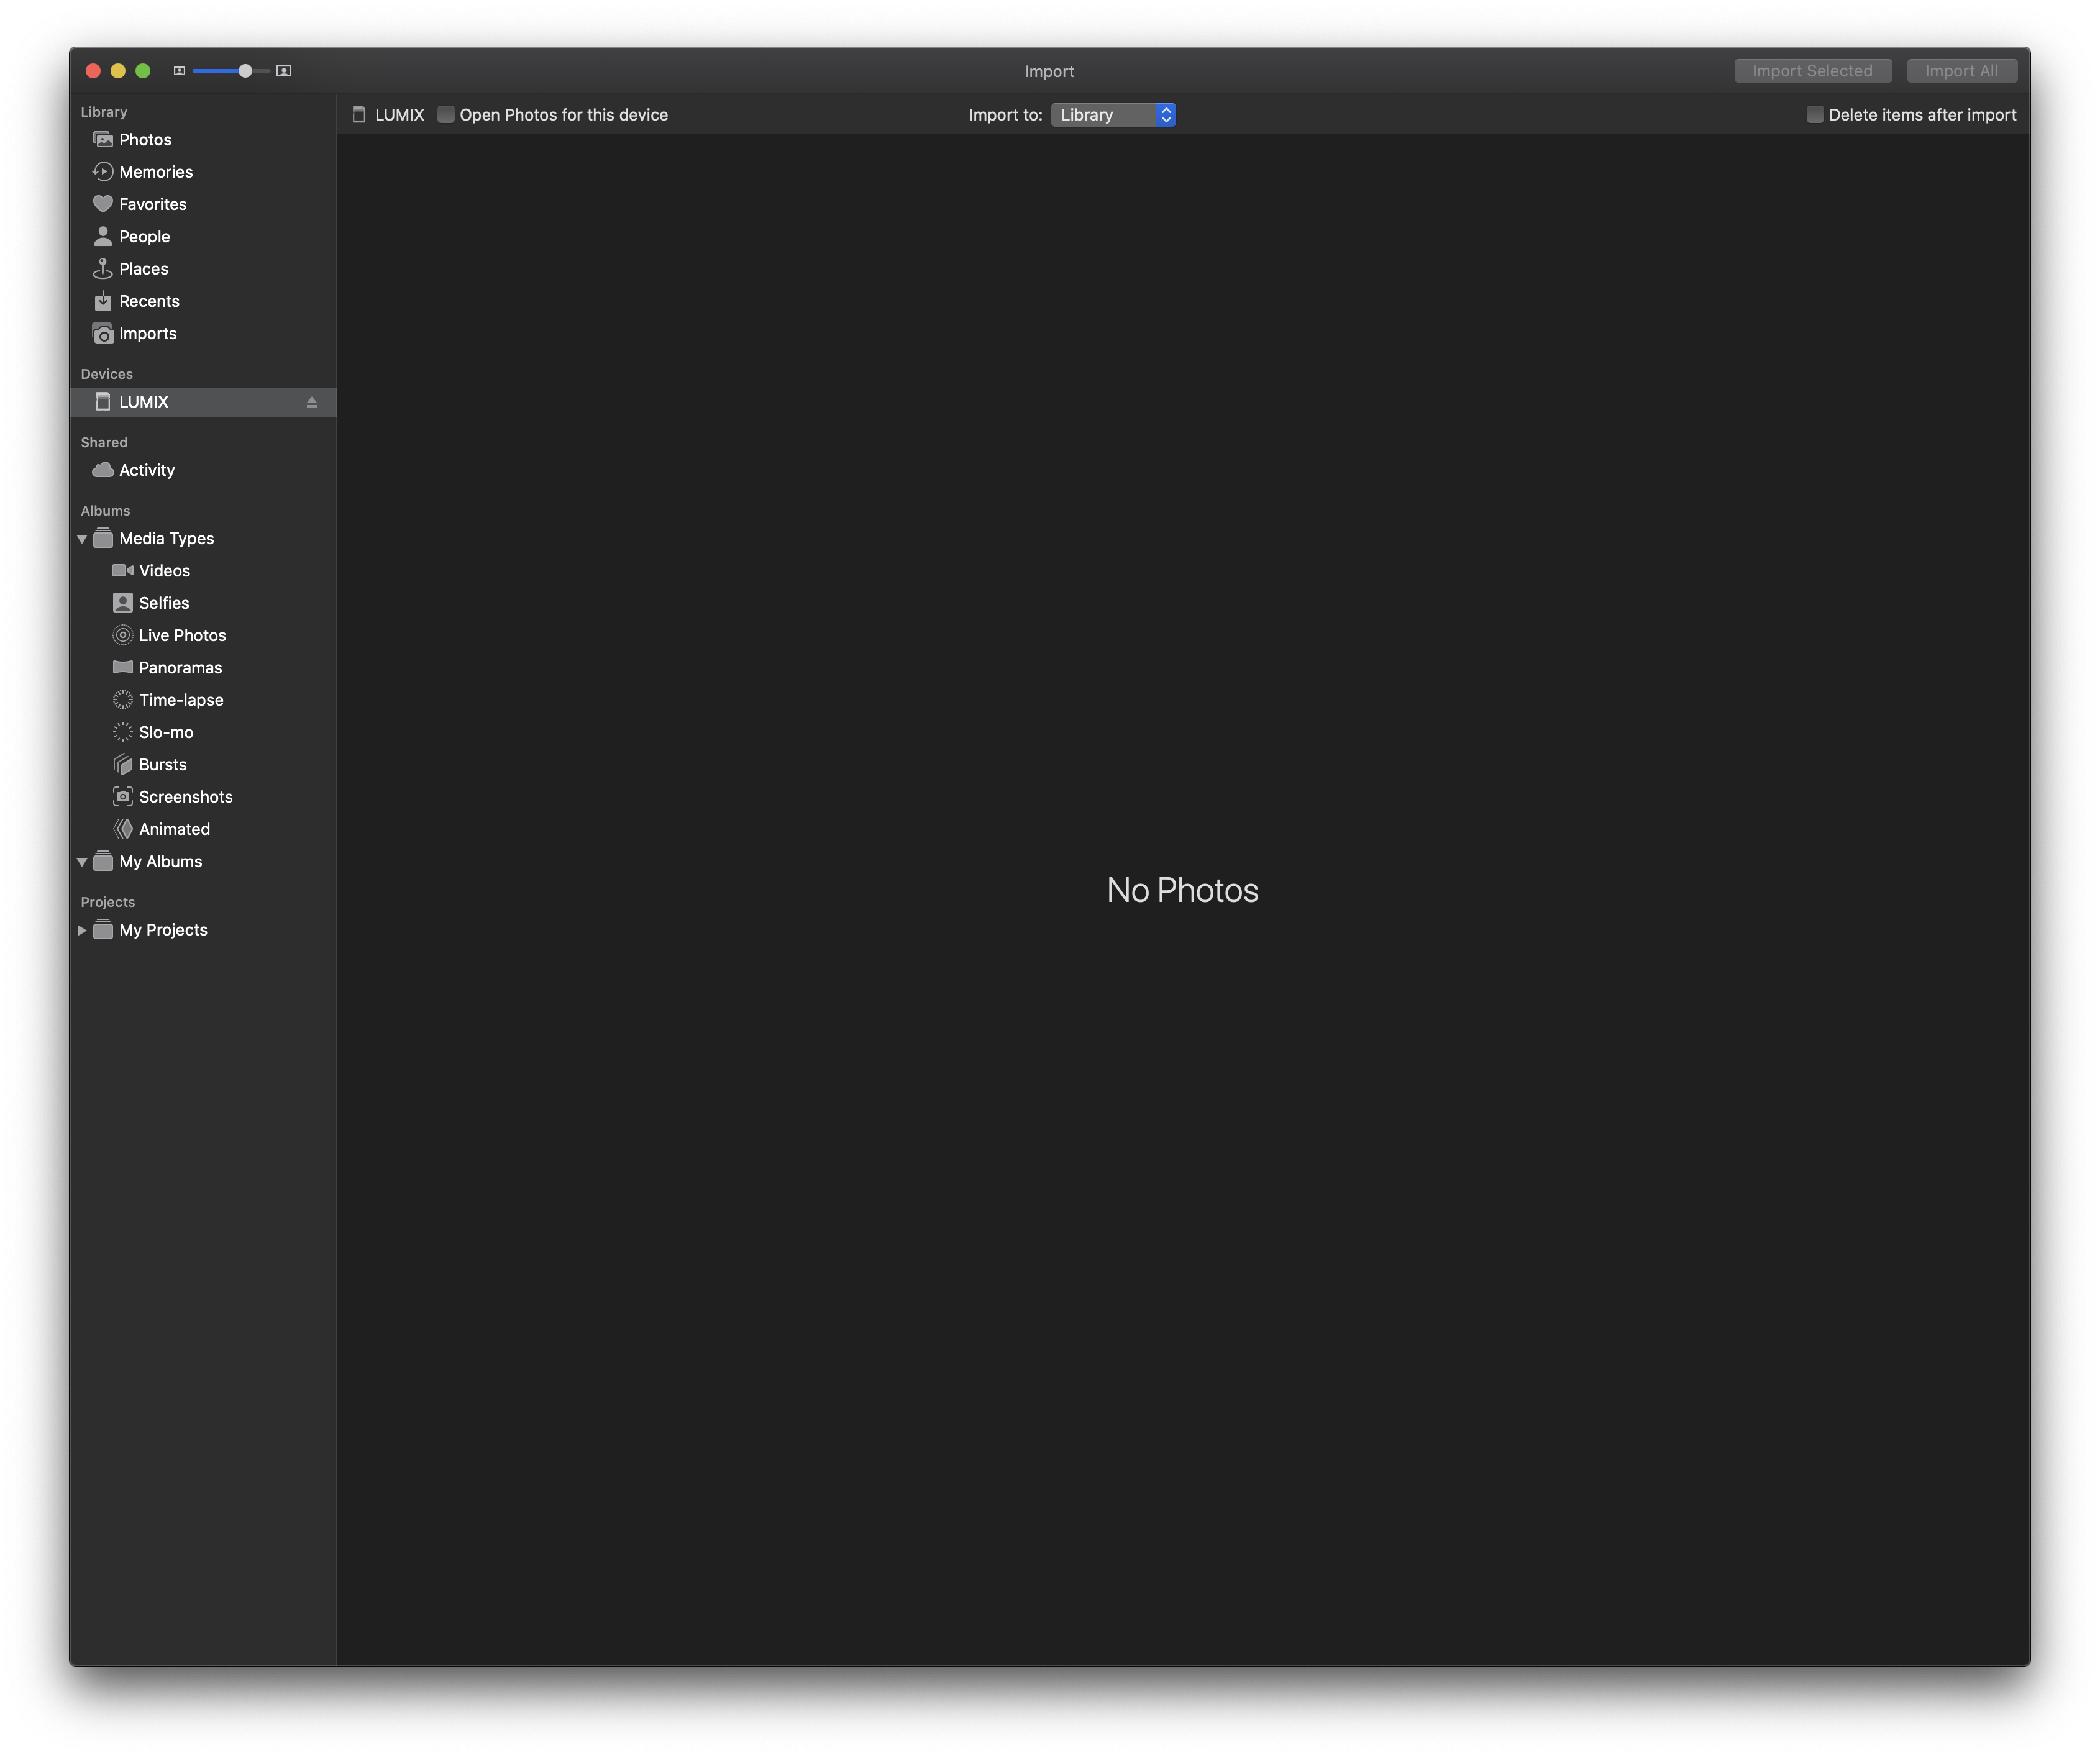Click the Import Selected button
The image size is (2100, 1758).
click(x=1812, y=71)
